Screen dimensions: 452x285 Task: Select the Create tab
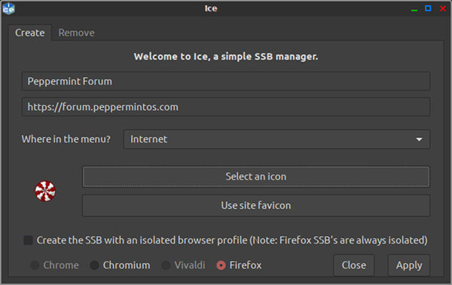coord(30,32)
